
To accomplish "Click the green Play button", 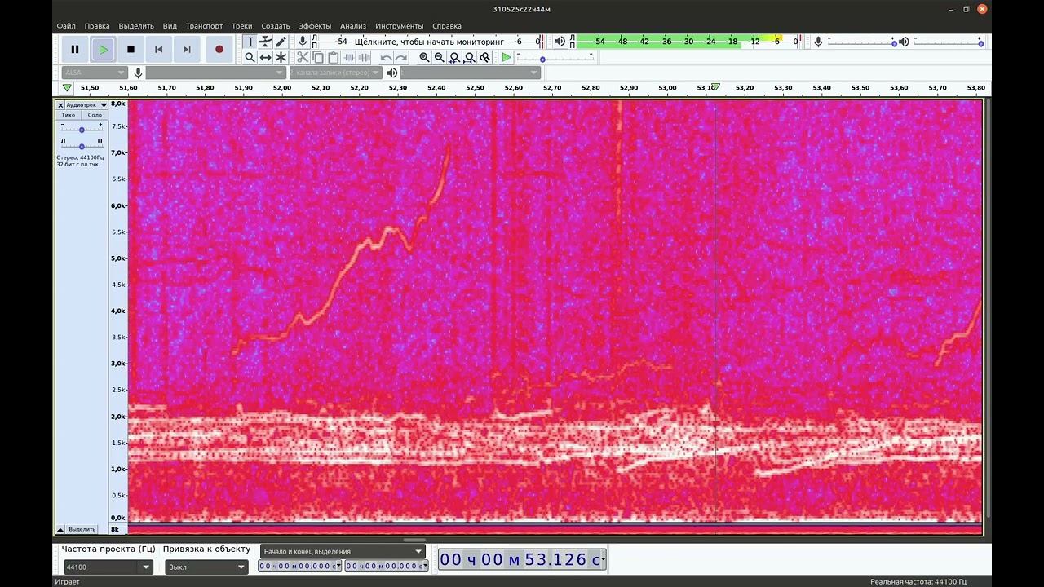I will tap(103, 50).
